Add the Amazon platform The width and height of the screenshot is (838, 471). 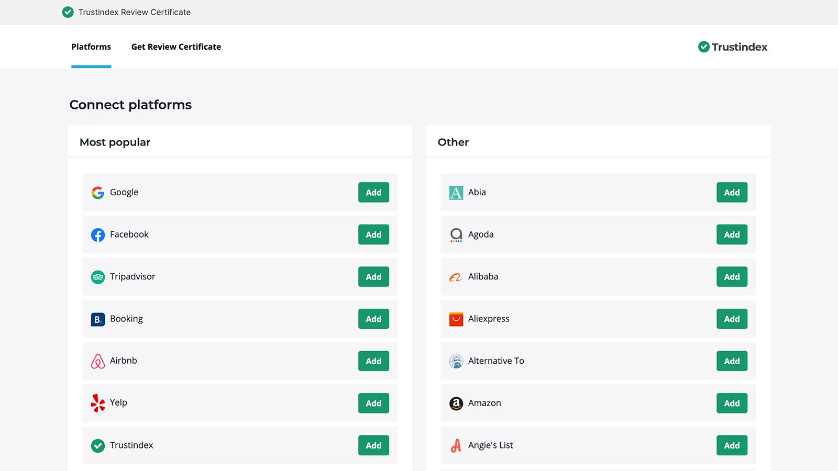[x=732, y=403]
